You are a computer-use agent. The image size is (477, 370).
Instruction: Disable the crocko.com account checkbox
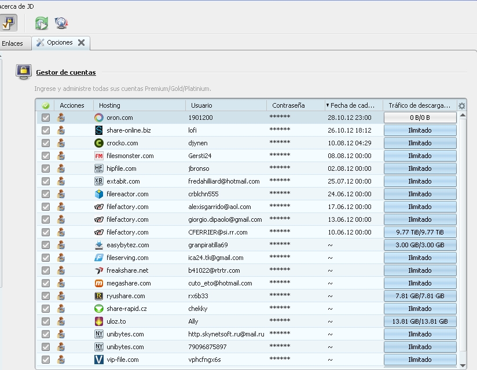[x=46, y=143]
